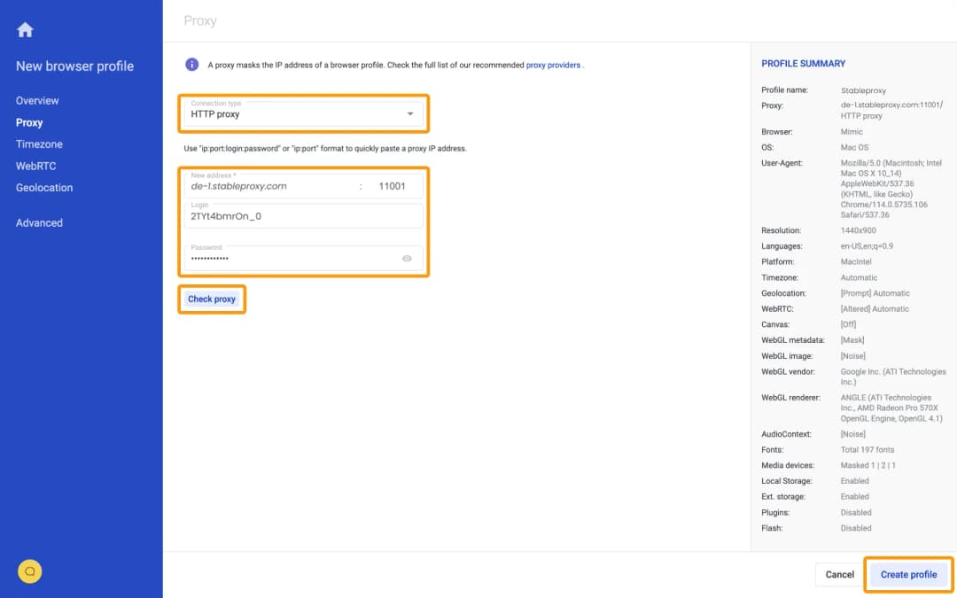Click the New browser profile heading
The width and height of the screenshot is (957, 598).
74,66
